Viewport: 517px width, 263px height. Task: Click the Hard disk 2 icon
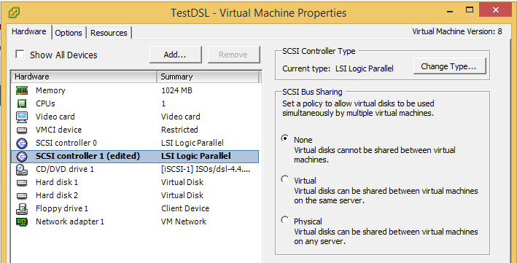pyautogui.click(x=22, y=196)
